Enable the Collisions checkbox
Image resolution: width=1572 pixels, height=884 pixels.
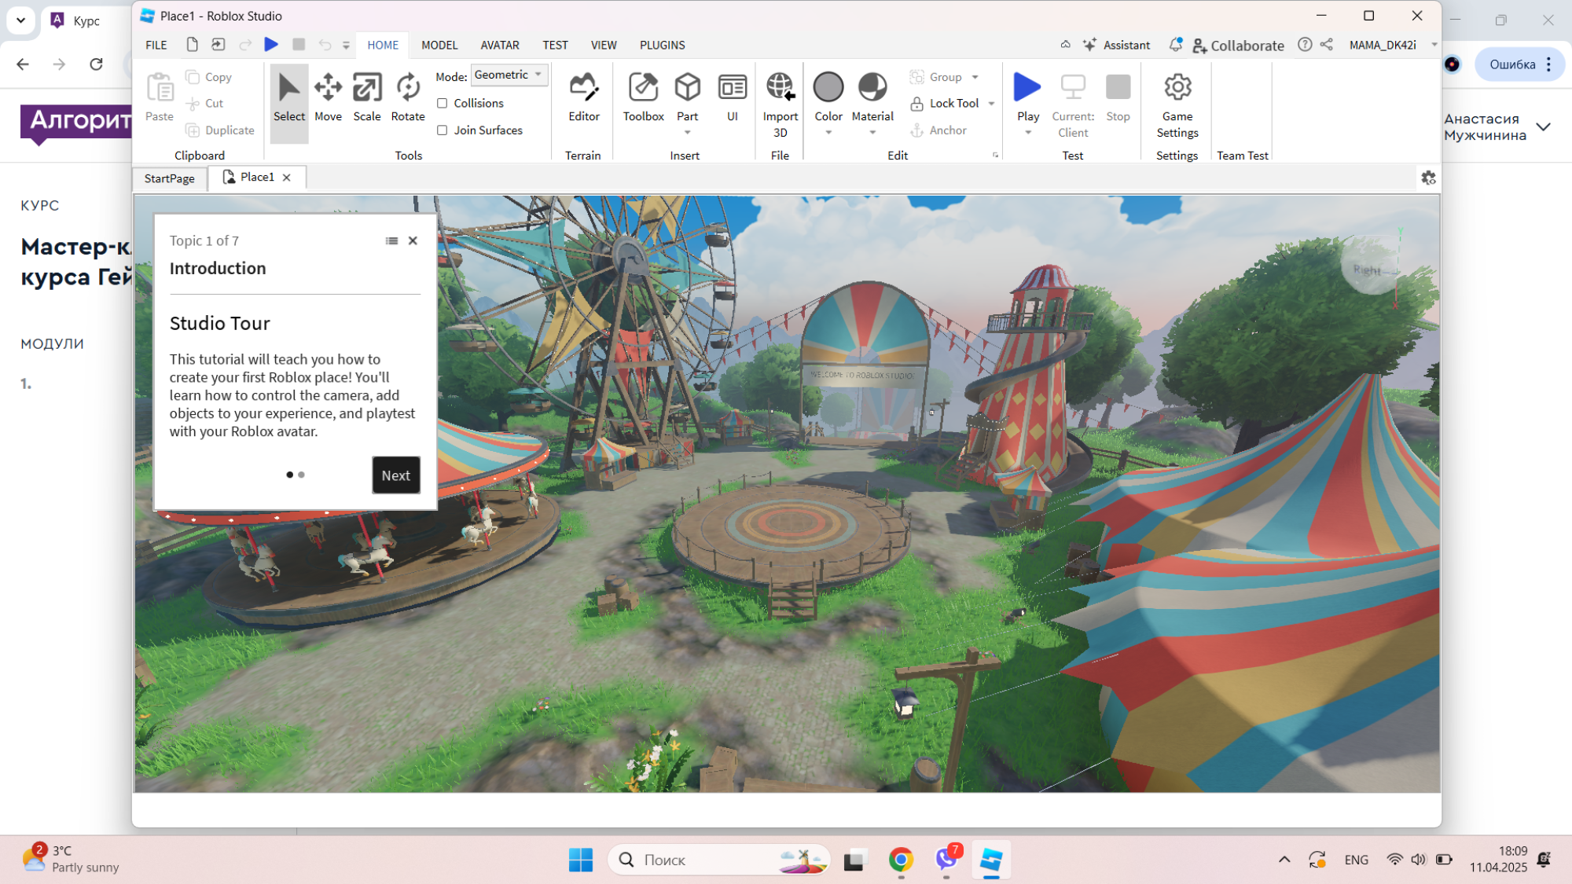click(x=443, y=103)
